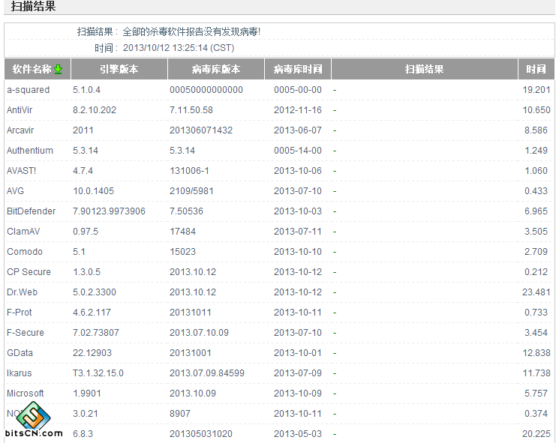Viewport: 559px width, 443px height.
Task: Click the 引擎版本 column header
Action: point(119,69)
